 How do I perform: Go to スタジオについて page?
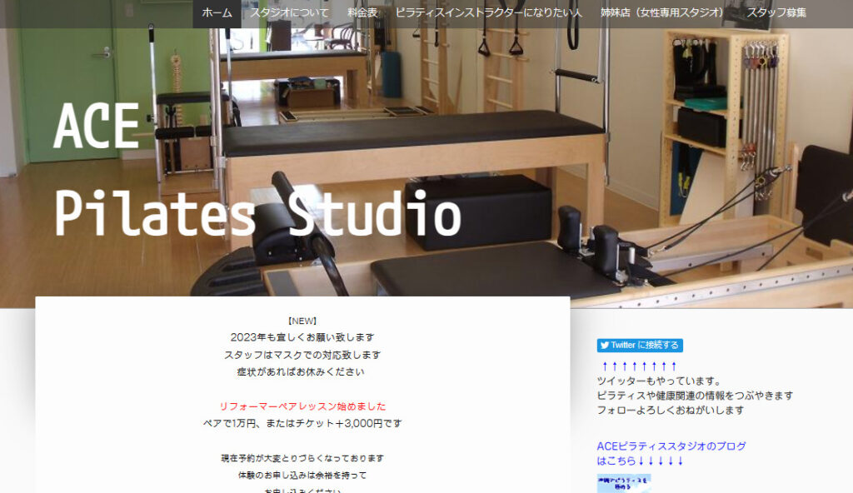point(289,13)
